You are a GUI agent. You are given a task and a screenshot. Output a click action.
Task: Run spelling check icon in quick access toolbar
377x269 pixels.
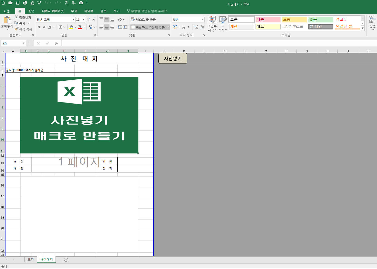click(39, 3)
